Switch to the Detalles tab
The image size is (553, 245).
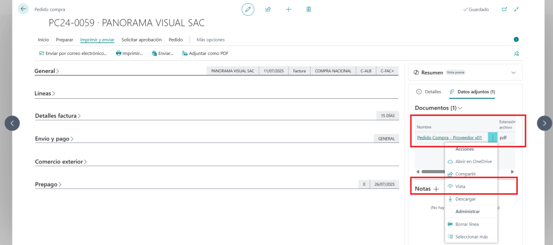(429, 92)
